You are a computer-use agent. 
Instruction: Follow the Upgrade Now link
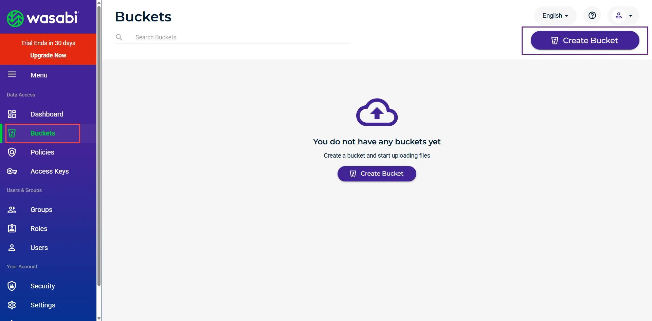(48, 55)
